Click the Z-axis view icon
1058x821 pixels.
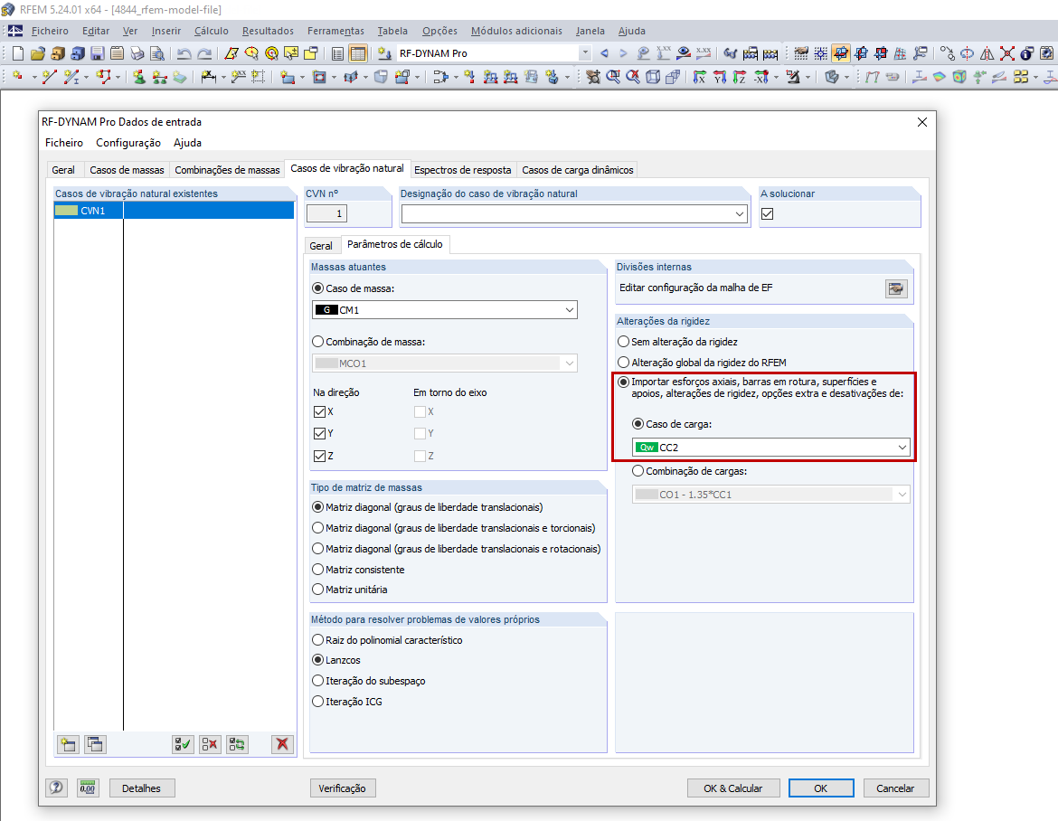(x=740, y=77)
